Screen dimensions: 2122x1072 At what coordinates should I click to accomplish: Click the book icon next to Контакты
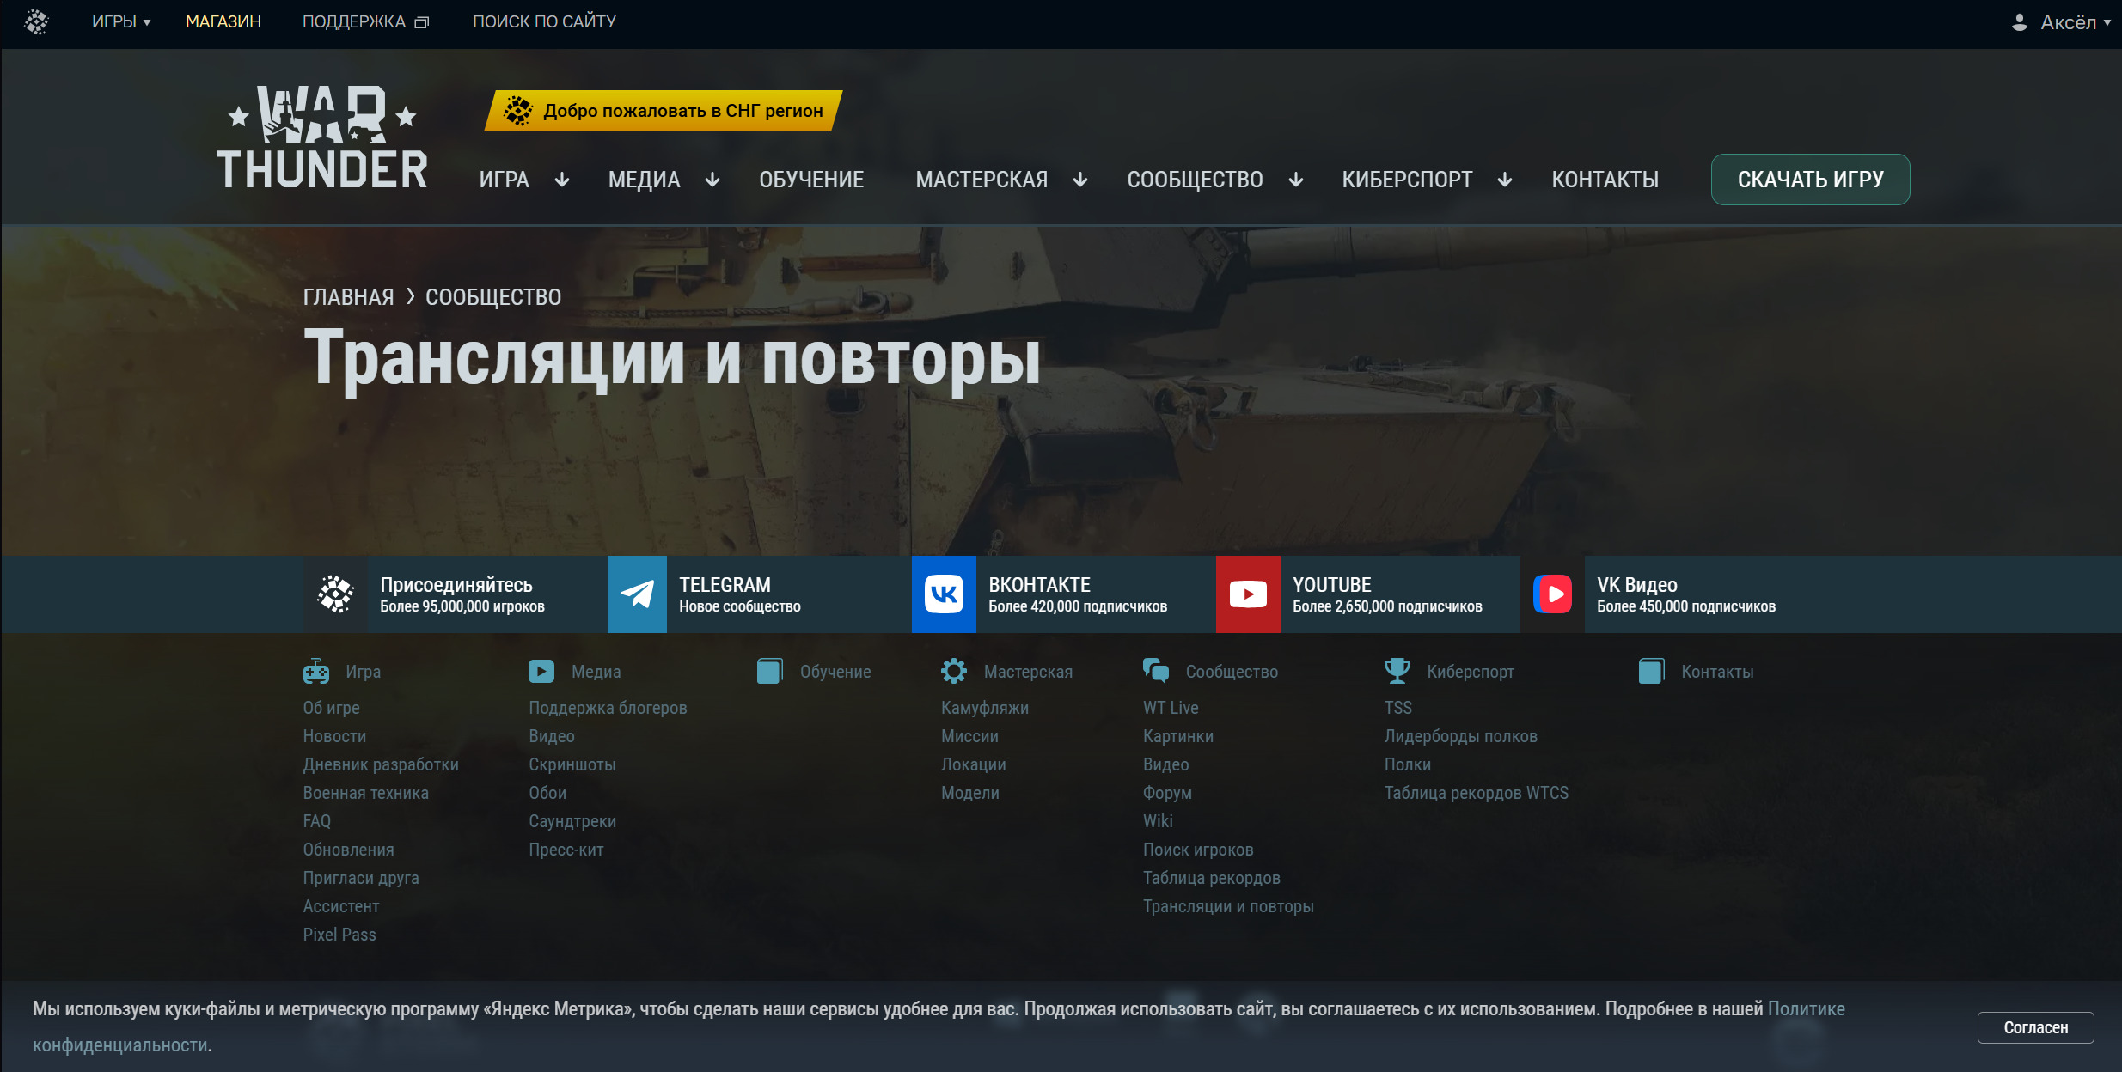[1652, 671]
